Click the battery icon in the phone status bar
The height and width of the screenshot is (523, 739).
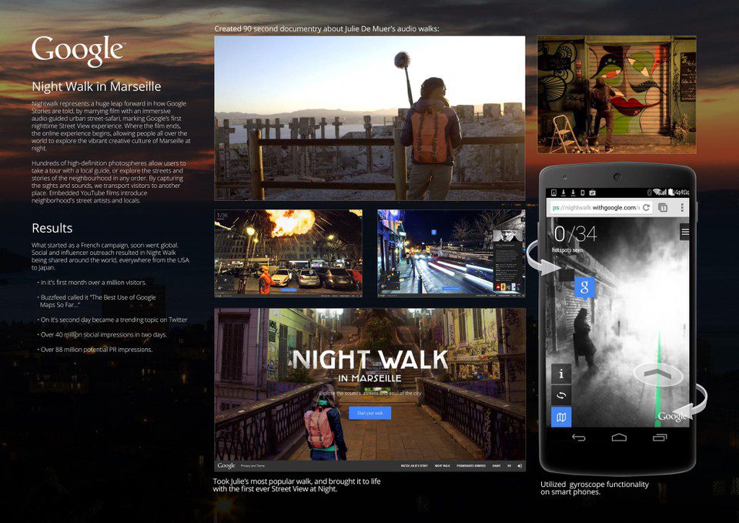(x=672, y=193)
